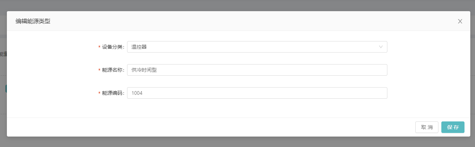Click the red asterisk beside 能源编码
This screenshot has height=147, width=475.
100,93
